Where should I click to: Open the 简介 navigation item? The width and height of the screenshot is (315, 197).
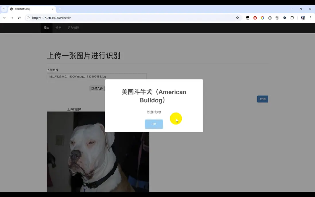[46, 28]
